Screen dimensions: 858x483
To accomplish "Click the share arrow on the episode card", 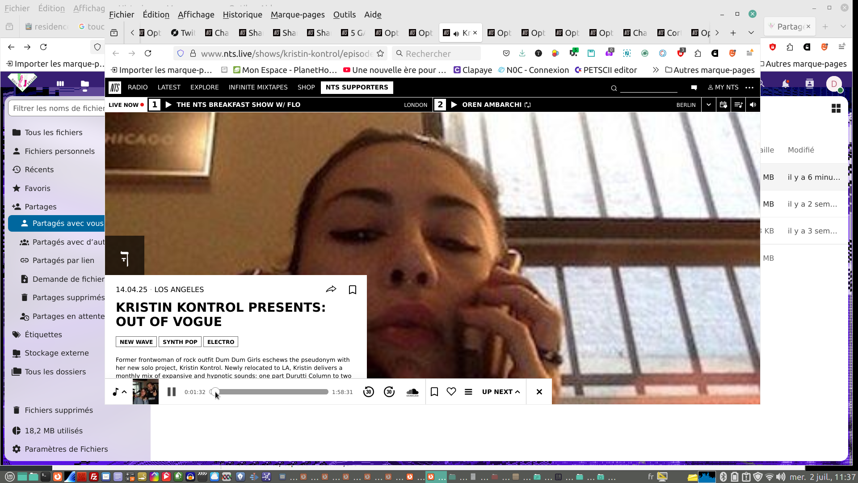I will [331, 289].
